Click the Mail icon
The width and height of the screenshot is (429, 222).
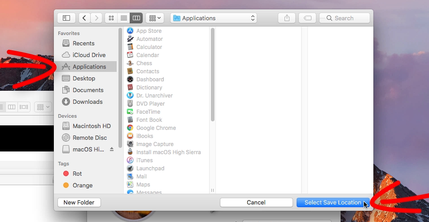click(130, 176)
